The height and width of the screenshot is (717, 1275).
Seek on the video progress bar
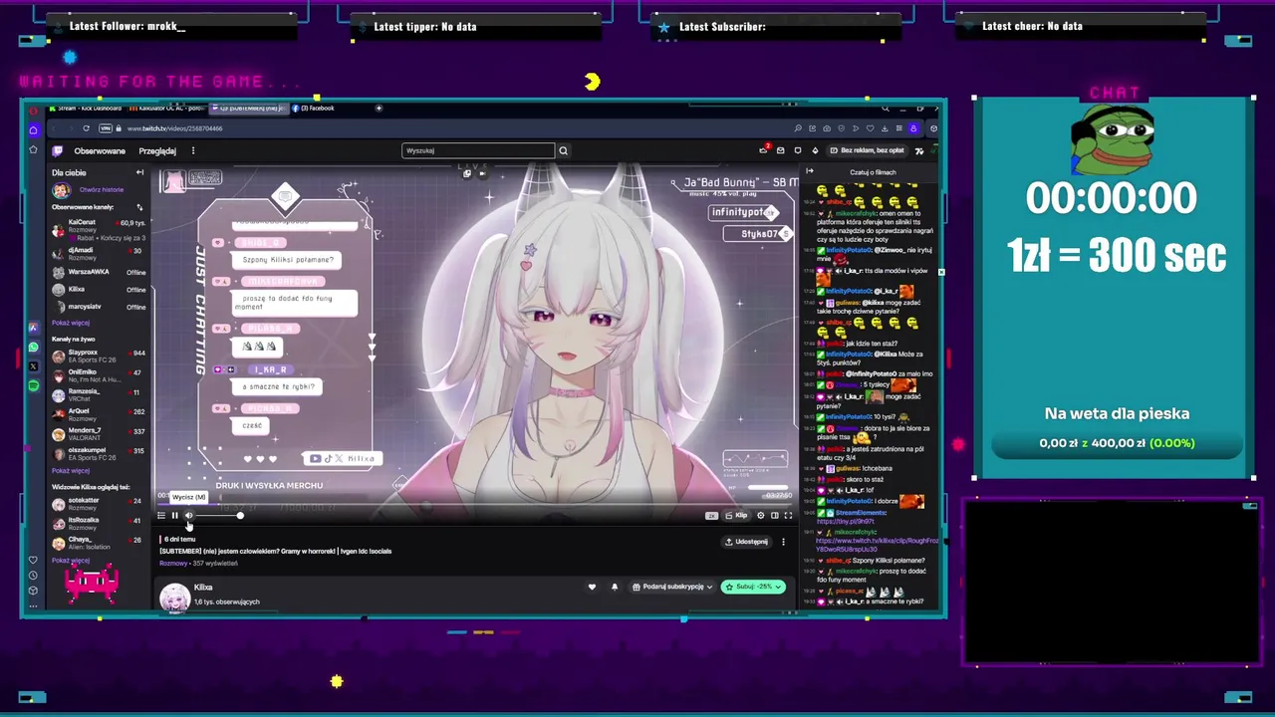pyautogui.click(x=474, y=504)
